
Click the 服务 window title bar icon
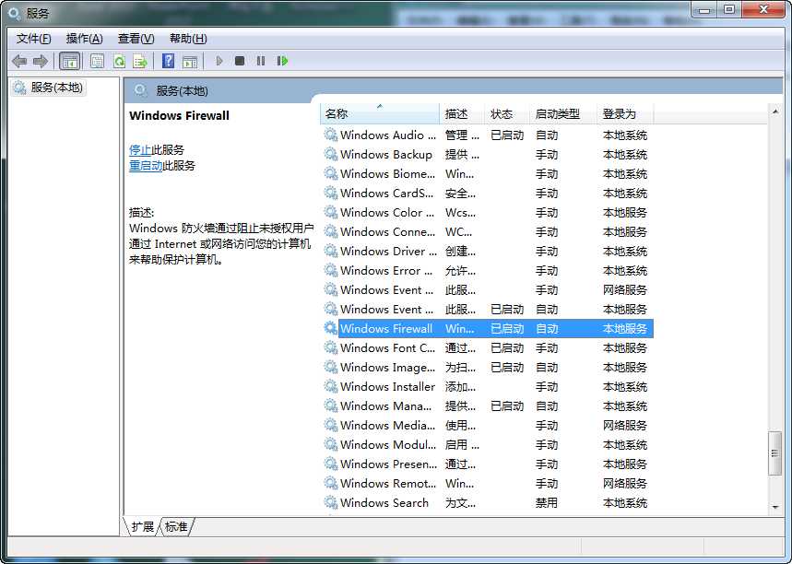click(14, 13)
